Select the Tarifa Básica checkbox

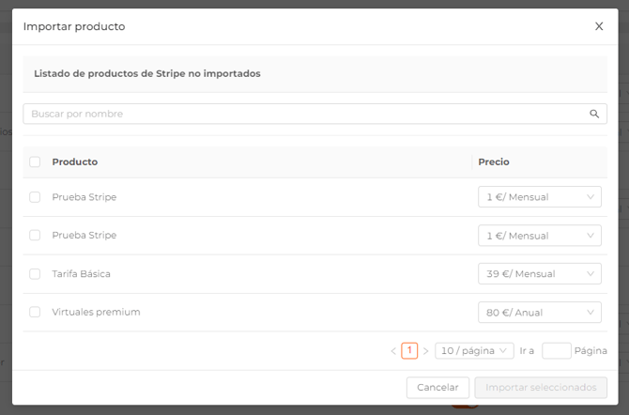click(35, 273)
